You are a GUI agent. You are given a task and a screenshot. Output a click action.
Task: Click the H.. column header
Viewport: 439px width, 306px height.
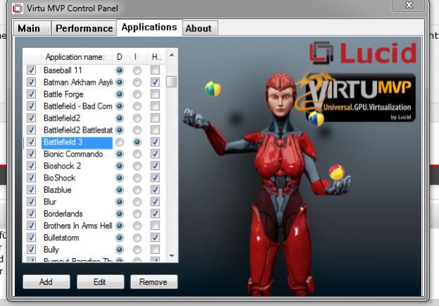156,57
